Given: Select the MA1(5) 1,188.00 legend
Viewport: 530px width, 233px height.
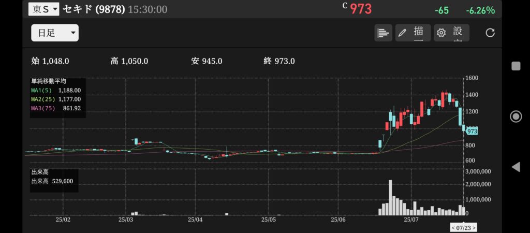Looking at the screenshot, I should 56,90.
